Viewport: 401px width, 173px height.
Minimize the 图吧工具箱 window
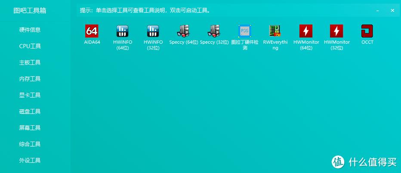point(377,11)
